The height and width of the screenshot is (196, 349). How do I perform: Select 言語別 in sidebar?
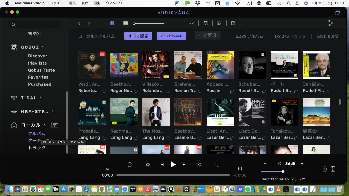click(35, 33)
